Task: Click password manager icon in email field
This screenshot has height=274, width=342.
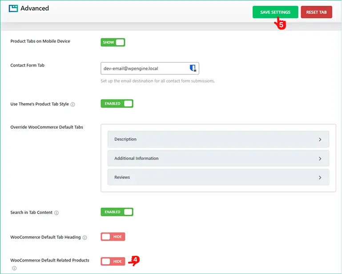Action: (x=193, y=68)
